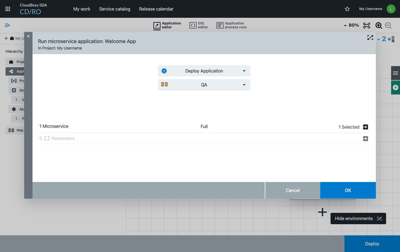Cancel the run application dialog

pyautogui.click(x=292, y=190)
